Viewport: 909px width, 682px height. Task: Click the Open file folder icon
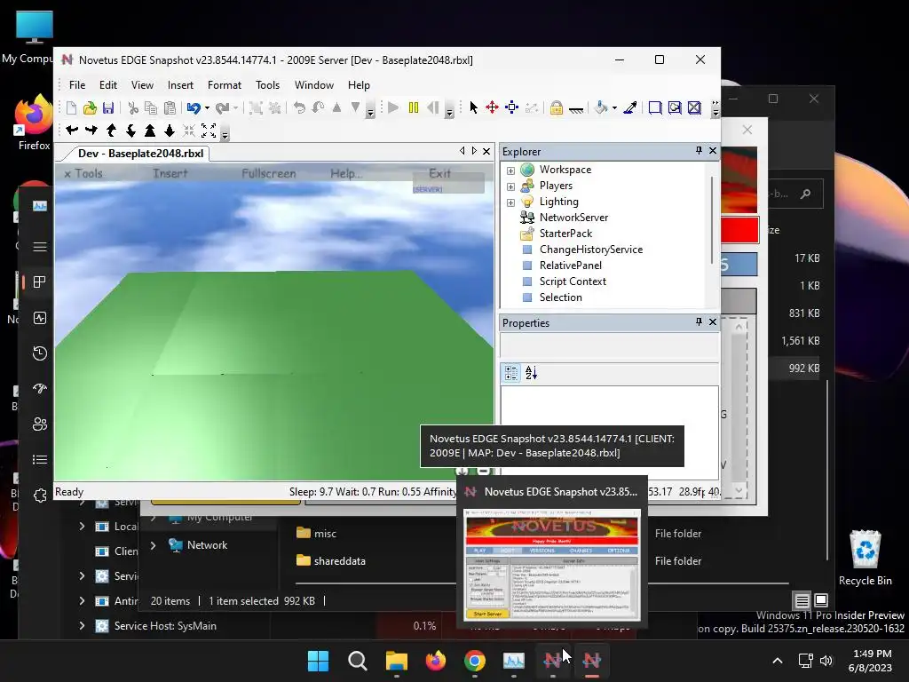click(90, 107)
